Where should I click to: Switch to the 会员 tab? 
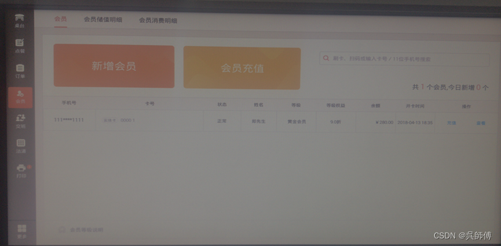(x=60, y=19)
